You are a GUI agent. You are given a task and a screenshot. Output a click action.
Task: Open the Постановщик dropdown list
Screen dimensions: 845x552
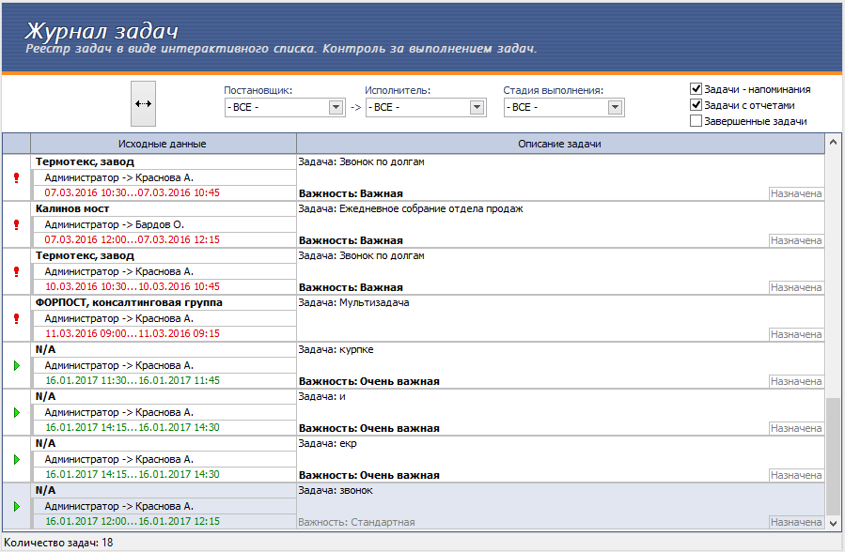[x=336, y=108]
